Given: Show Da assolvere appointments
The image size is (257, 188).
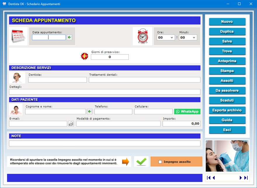Looking at the screenshot, I should [227, 90].
